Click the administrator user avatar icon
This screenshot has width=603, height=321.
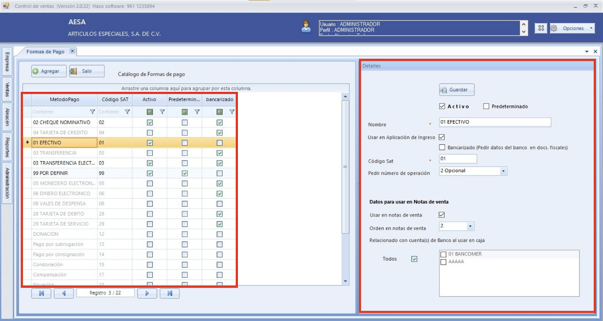tap(306, 27)
